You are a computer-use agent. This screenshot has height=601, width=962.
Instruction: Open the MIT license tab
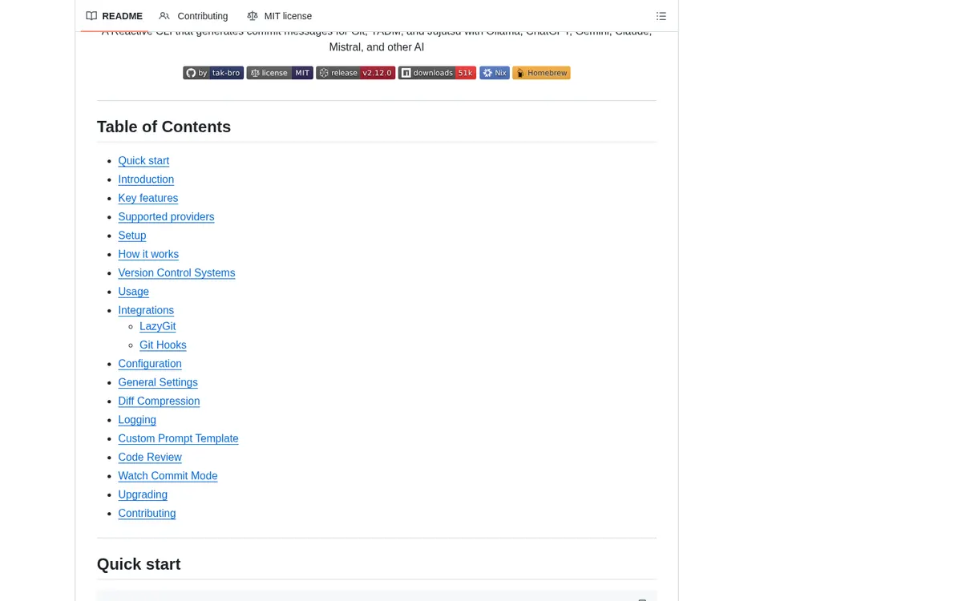[280, 16]
